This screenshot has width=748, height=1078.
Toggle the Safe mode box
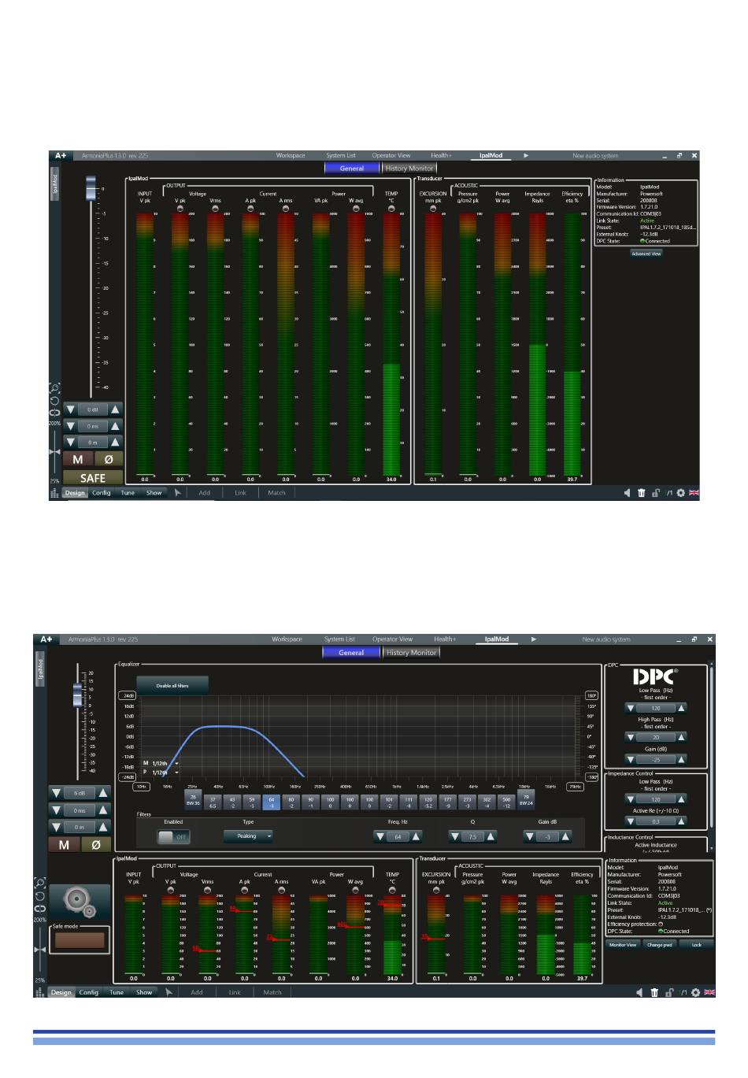point(79,940)
